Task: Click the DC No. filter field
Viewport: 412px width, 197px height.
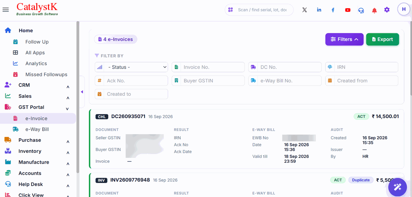Action: 285,67
